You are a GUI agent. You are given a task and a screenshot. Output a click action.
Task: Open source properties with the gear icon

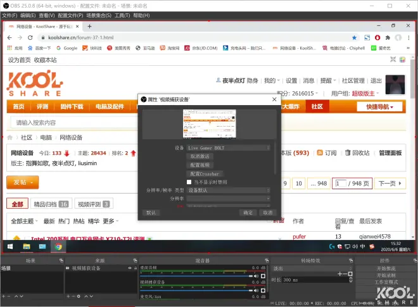click(79, 296)
